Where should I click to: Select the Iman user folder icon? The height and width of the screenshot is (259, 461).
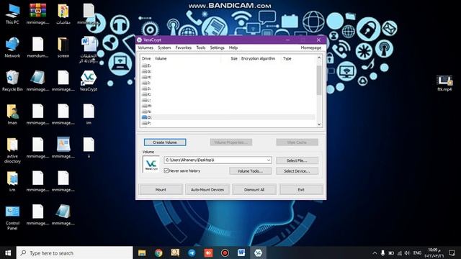pos(12,114)
